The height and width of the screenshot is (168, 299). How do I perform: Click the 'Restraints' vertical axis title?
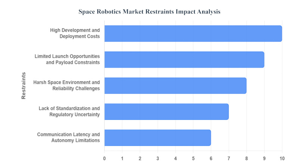coord(24,86)
